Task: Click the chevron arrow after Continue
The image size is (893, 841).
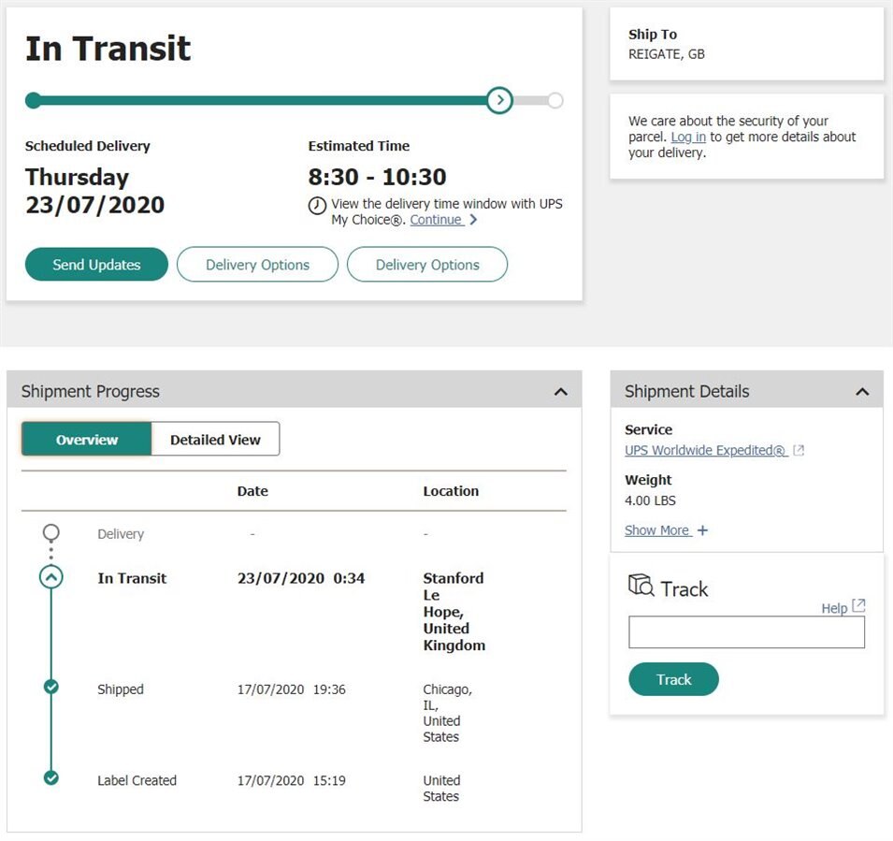Action: 473,220
